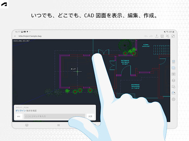Tap the share/export upload icon
This screenshot has width=189, height=141.
157,36
